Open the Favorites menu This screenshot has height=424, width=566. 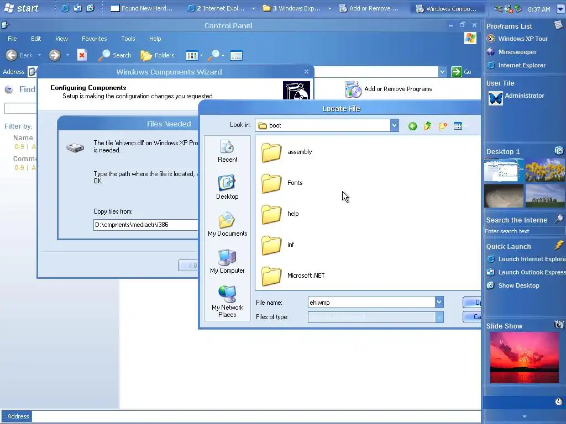tap(94, 39)
